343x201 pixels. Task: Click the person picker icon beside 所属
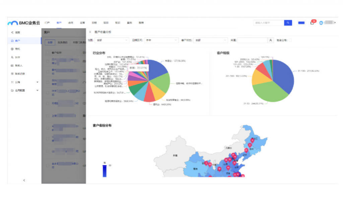tap(271, 40)
